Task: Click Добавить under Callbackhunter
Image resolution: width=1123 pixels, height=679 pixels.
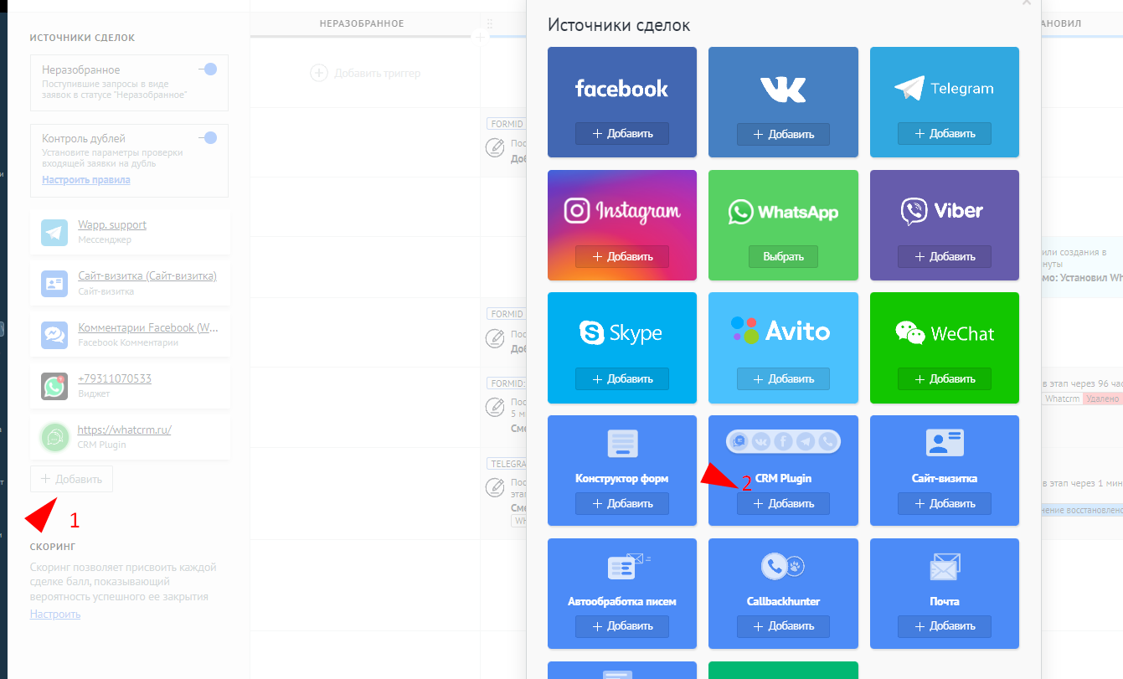Action: [783, 626]
